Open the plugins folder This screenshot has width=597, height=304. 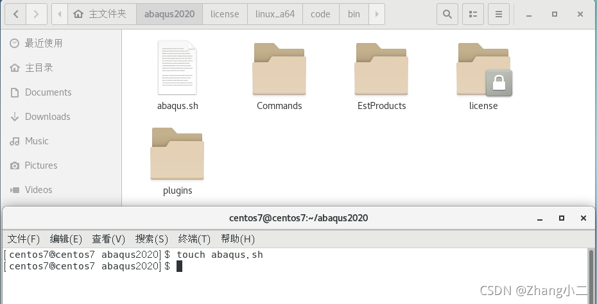[x=177, y=154]
